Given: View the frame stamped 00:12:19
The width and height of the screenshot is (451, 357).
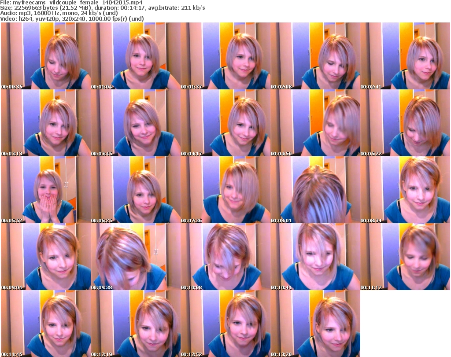Looking at the screenshot, I should click(136, 324).
